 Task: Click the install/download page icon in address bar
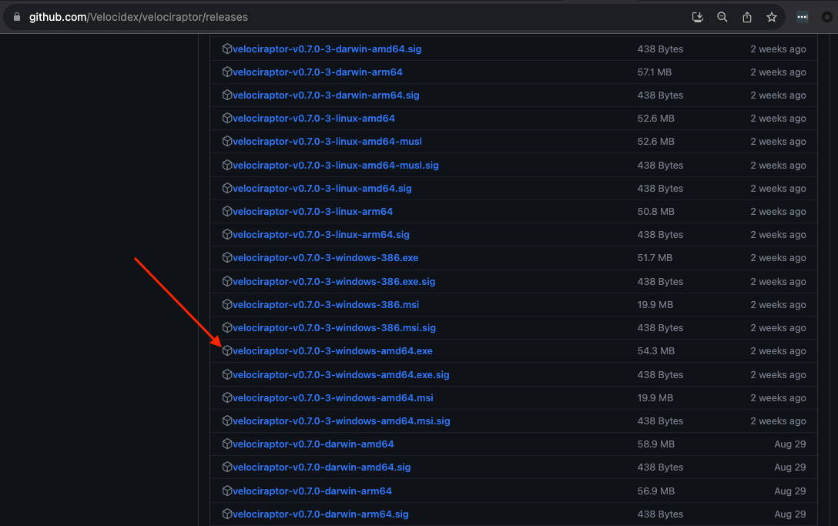point(698,17)
